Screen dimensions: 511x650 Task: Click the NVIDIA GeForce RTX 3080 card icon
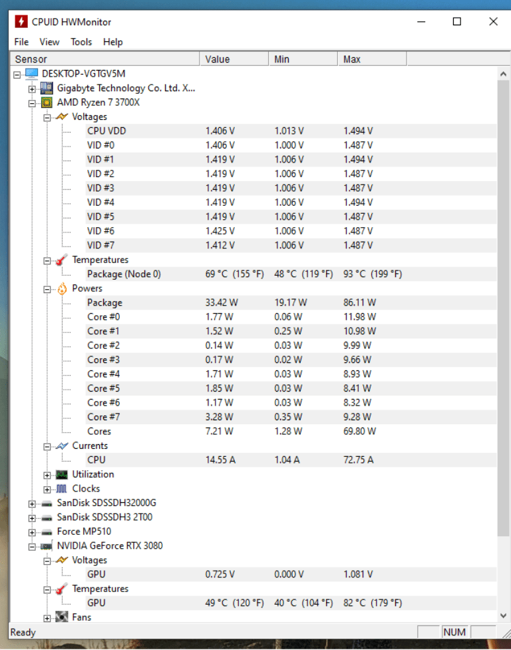tap(47, 546)
